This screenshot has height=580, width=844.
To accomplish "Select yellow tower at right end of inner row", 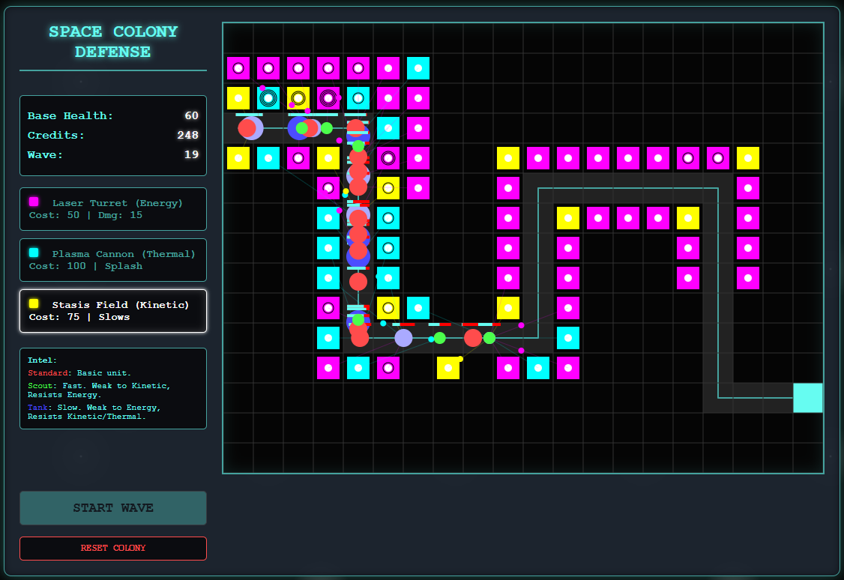I will click(x=688, y=219).
